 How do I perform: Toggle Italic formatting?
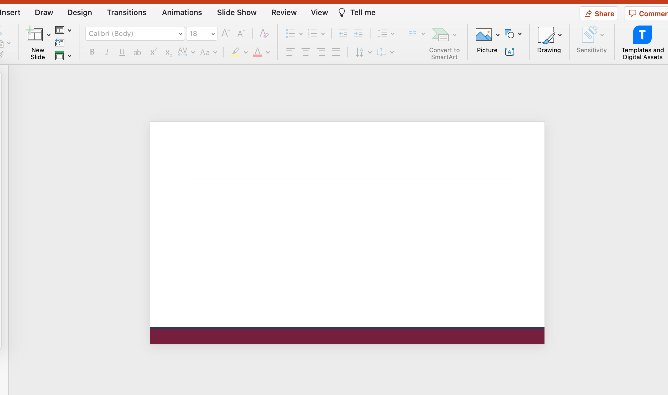coord(107,52)
